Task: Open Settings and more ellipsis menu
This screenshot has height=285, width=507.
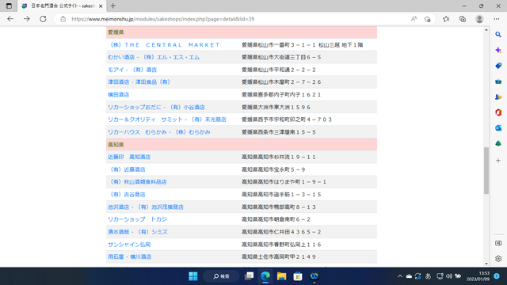Action: coord(497,19)
